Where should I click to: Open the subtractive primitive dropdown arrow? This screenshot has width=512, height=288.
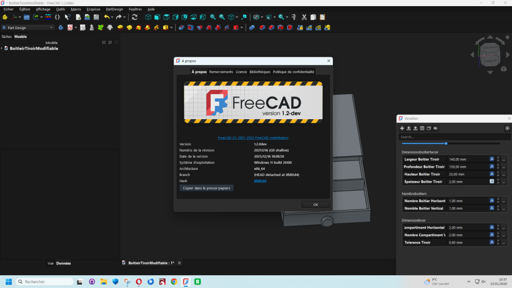click(x=242, y=28)
